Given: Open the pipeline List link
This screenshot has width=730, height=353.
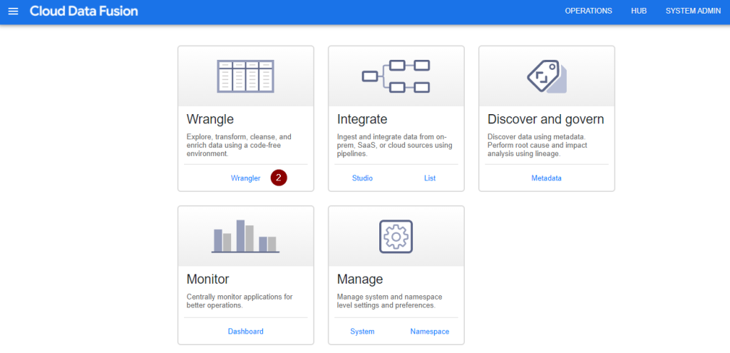Looking at the screenshot, I should [x=430, y=178].
